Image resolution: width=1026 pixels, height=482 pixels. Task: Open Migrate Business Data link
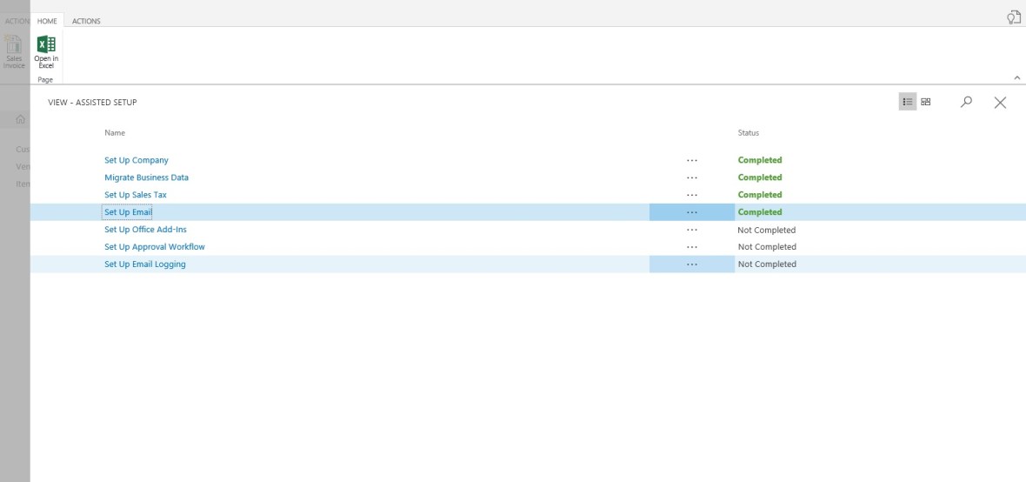(146, 177)
